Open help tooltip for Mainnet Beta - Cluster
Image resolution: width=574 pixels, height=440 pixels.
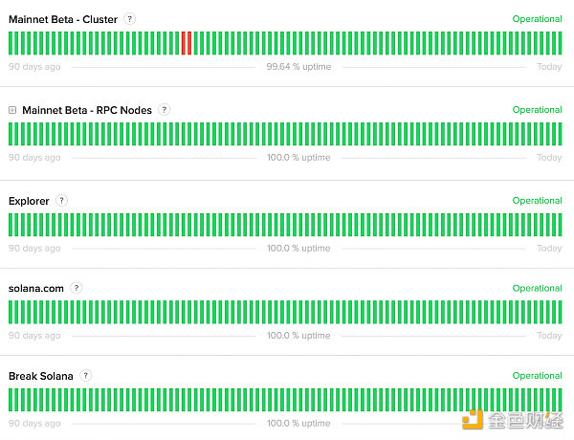(129, 19)
